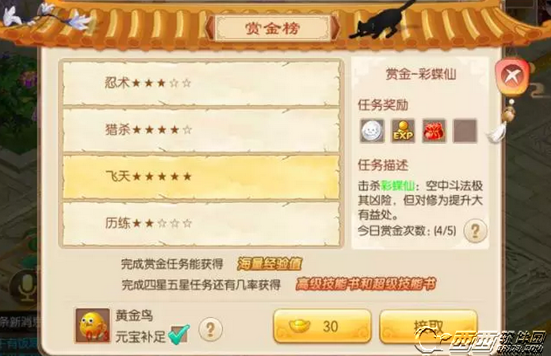Click the green 彩蝶仙 target link
This screenshot has width=551, height=356.
point(398,186)
